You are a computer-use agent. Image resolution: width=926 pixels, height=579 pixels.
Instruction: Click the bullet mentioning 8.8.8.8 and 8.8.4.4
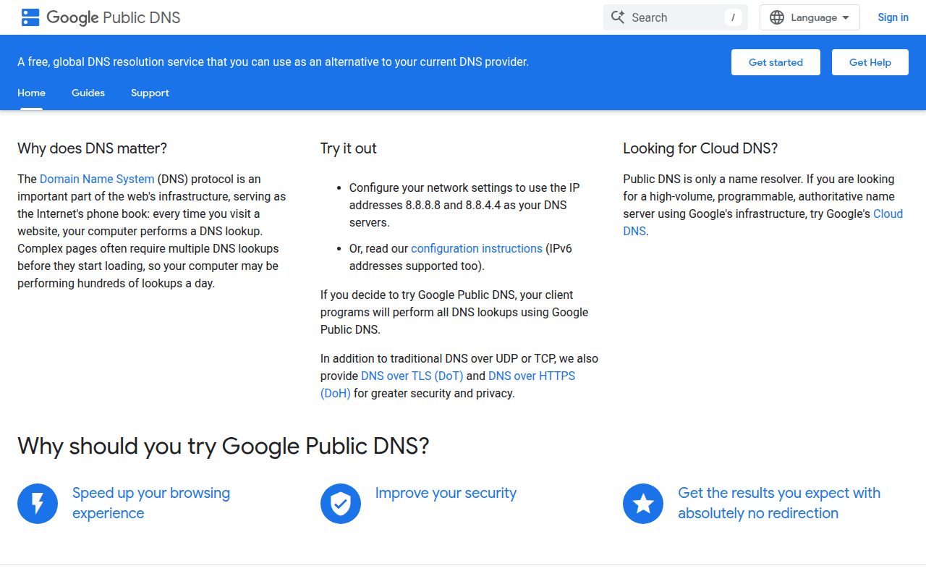coord(464,205)
